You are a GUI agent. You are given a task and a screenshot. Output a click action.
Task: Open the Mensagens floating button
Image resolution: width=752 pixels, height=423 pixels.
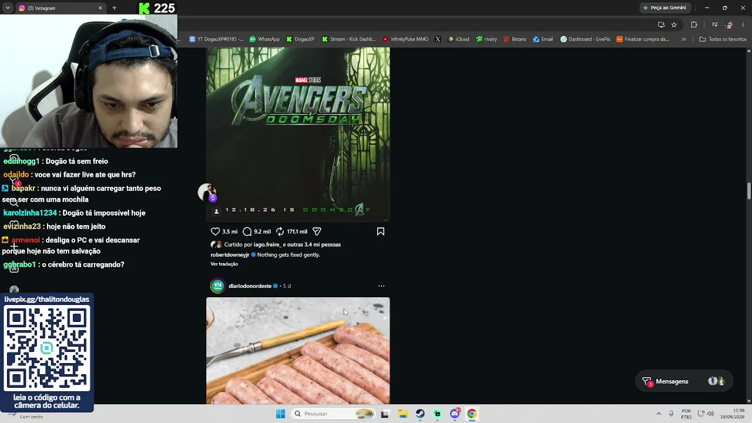[684, 381]
